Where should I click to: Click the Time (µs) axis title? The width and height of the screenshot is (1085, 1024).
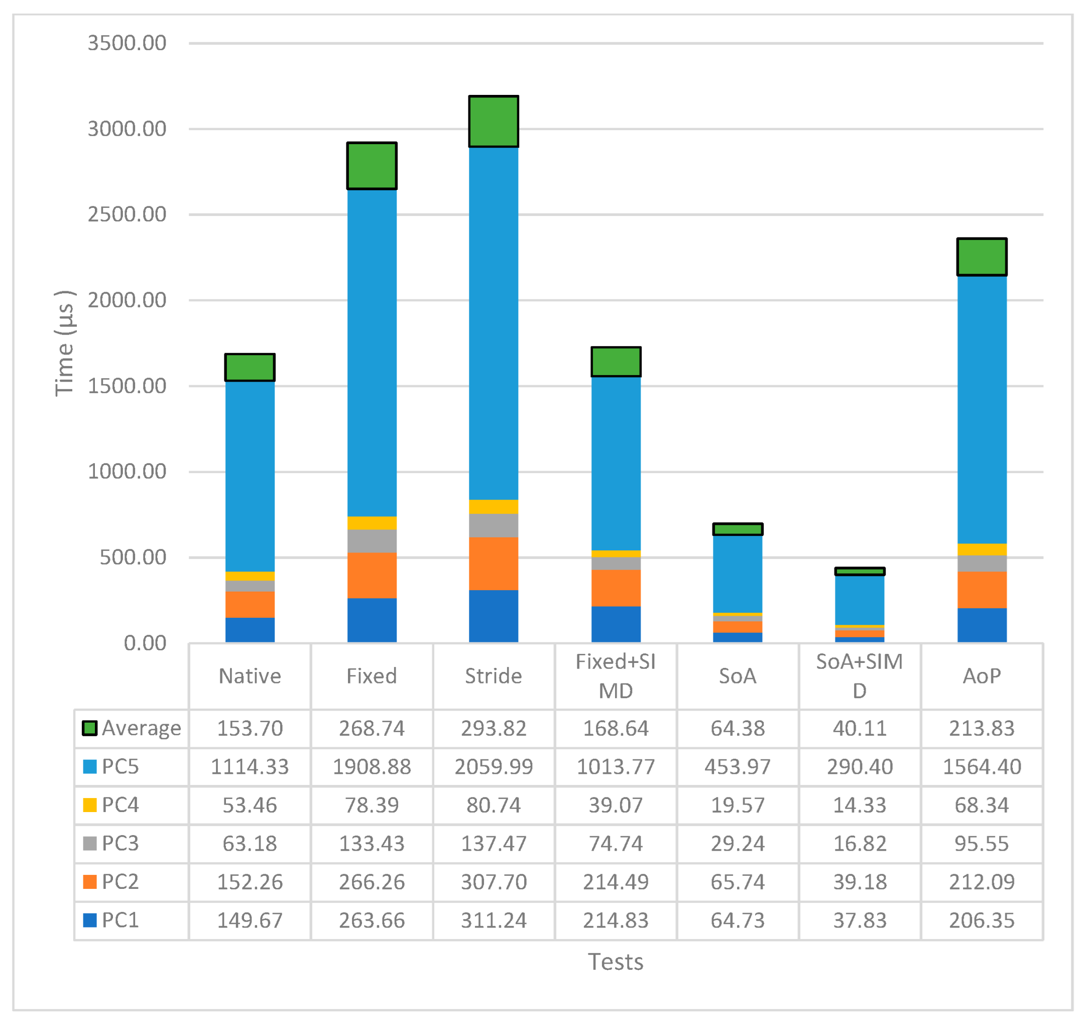point(64,343)
